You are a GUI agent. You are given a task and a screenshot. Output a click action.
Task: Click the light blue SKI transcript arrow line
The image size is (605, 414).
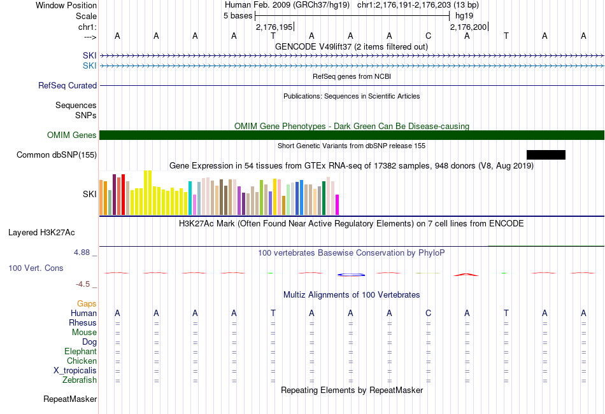[x=352, y=66]
